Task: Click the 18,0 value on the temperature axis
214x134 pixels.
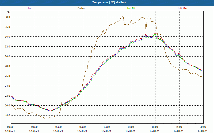Action: click(7, 116)
